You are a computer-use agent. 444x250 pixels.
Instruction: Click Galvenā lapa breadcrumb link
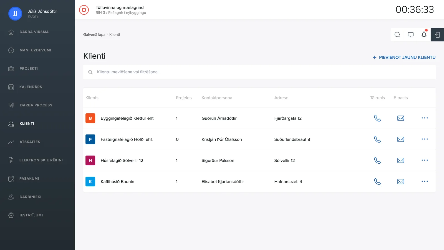click(x=94, y=35)
